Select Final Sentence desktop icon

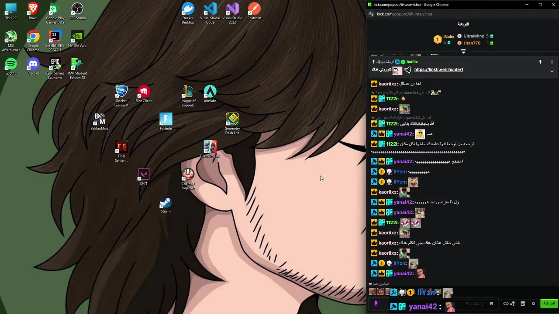[x=121, y=151]
